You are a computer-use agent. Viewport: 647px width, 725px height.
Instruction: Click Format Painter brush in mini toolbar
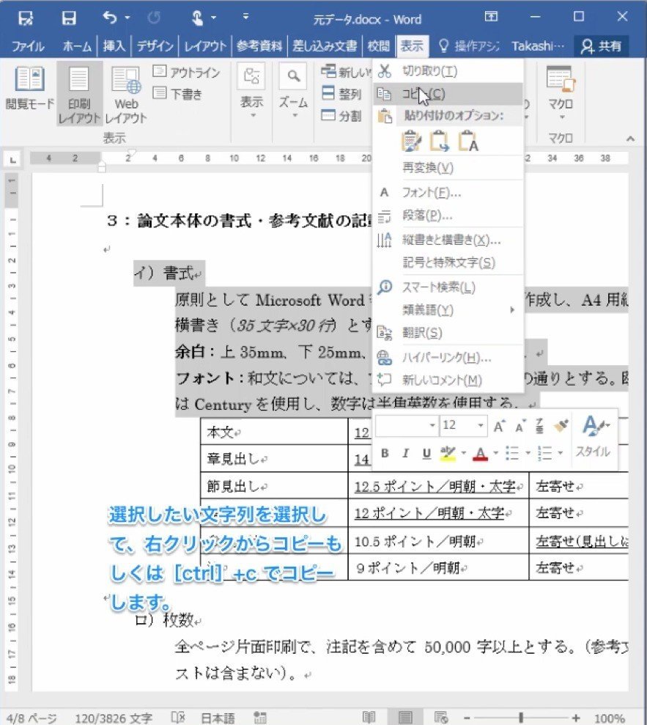(x=561, y=425)
